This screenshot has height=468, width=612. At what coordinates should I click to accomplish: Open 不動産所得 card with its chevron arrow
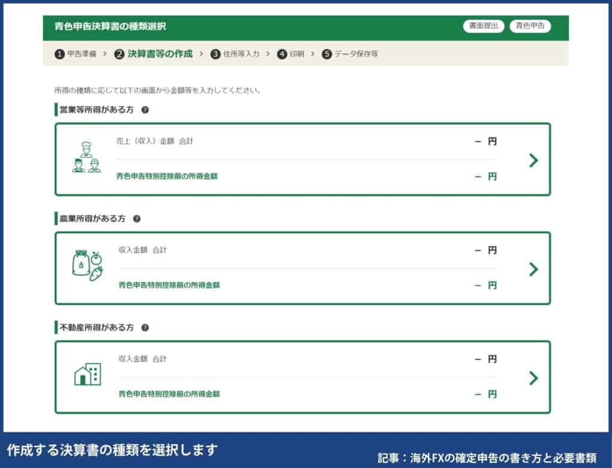534,378
